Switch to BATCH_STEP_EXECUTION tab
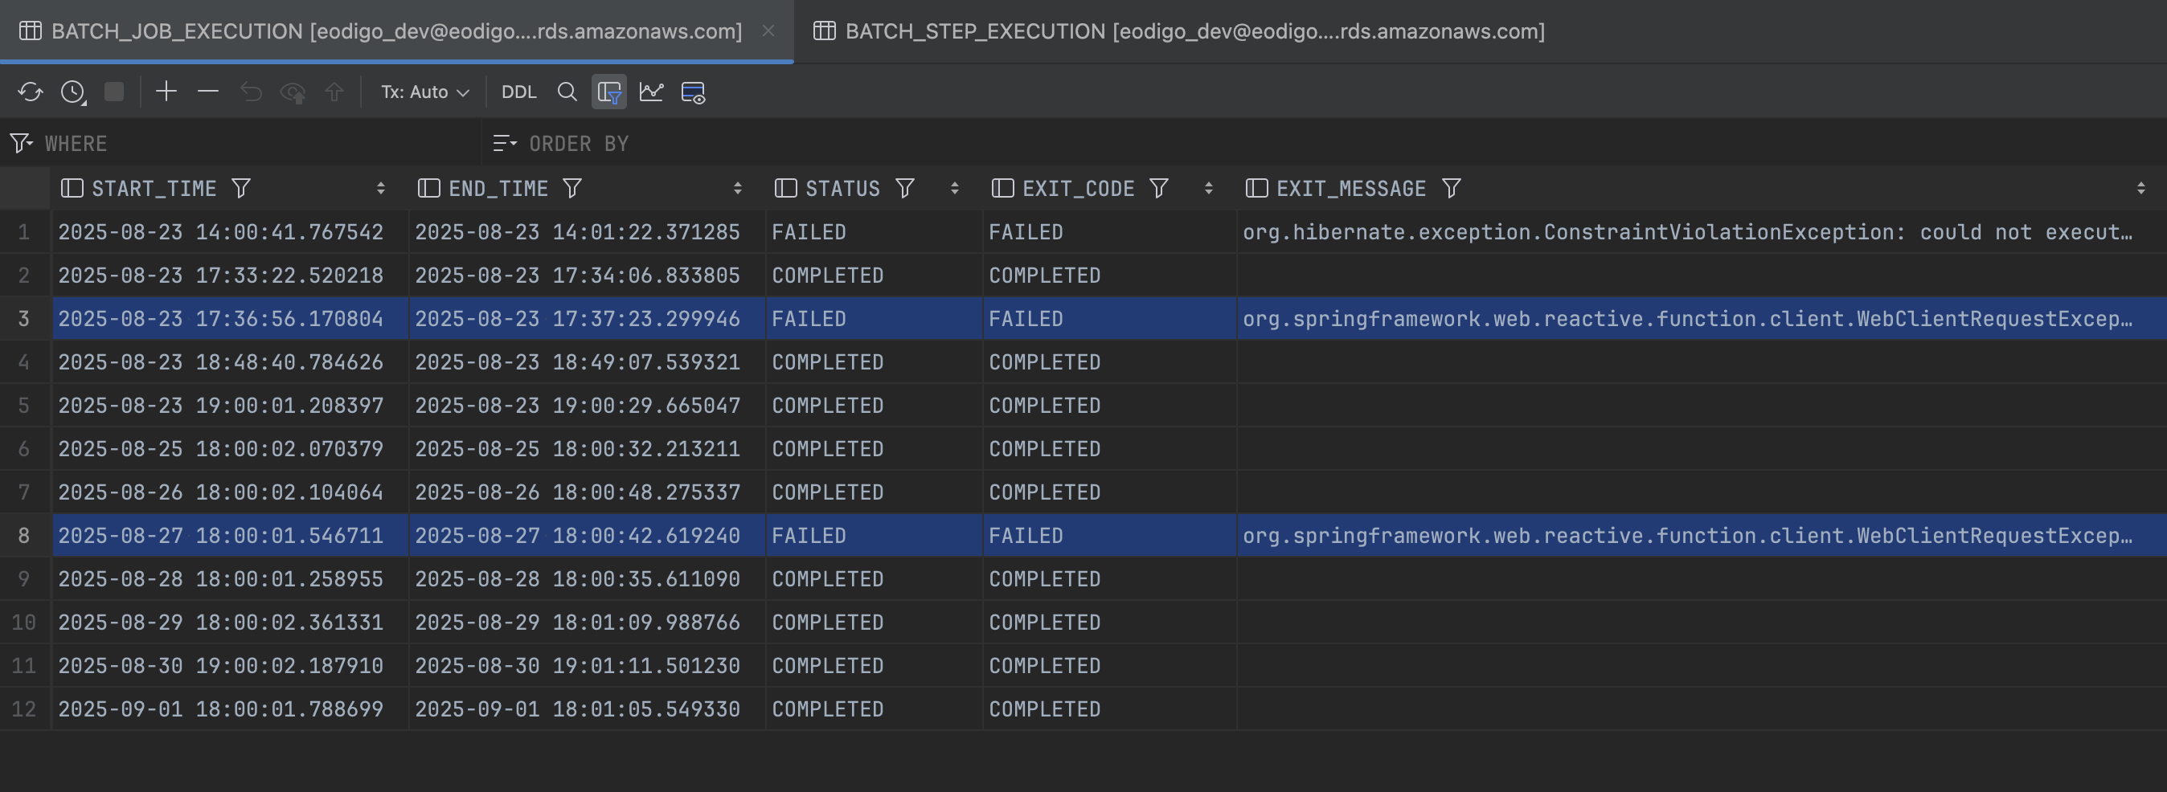The image size is (2167, 792). 1194,31
